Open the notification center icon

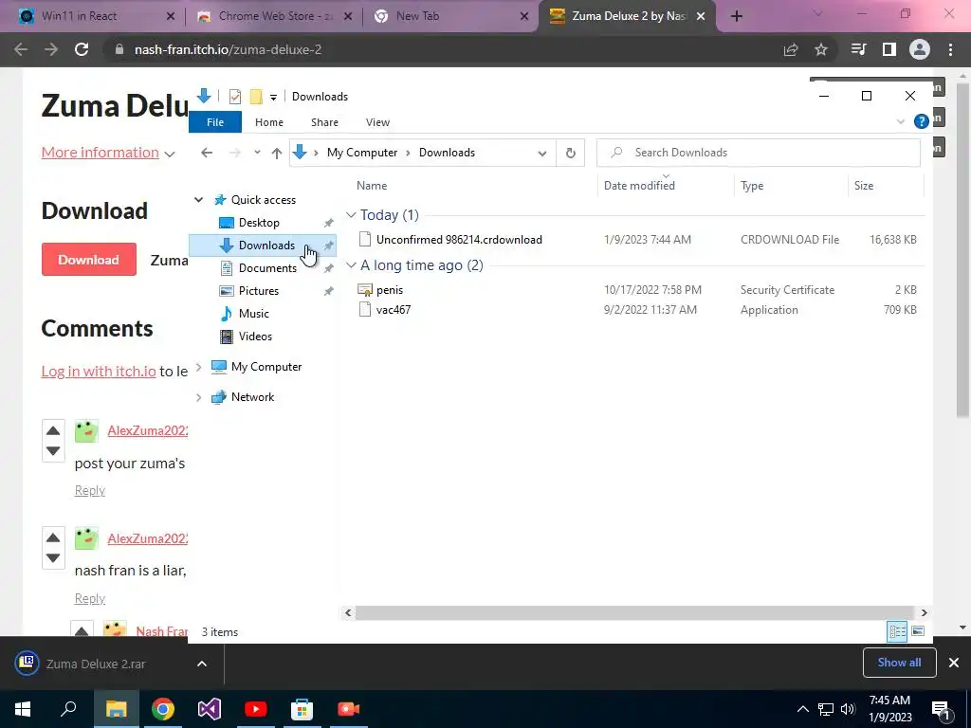pos(942,709)
